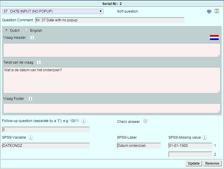Click info icon for Follow-up question
The height and width of the screenshot is (169, 224).
pos(84,121)
